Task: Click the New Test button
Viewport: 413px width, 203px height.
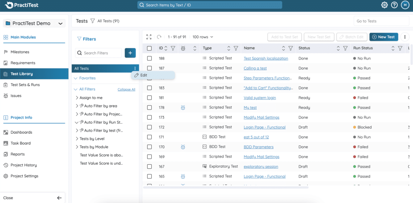Action: pos(384,37)
